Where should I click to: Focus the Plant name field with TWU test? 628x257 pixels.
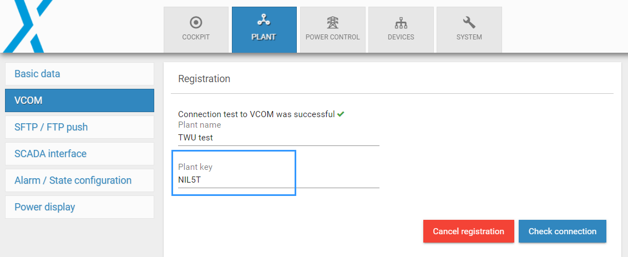[277, 138]
